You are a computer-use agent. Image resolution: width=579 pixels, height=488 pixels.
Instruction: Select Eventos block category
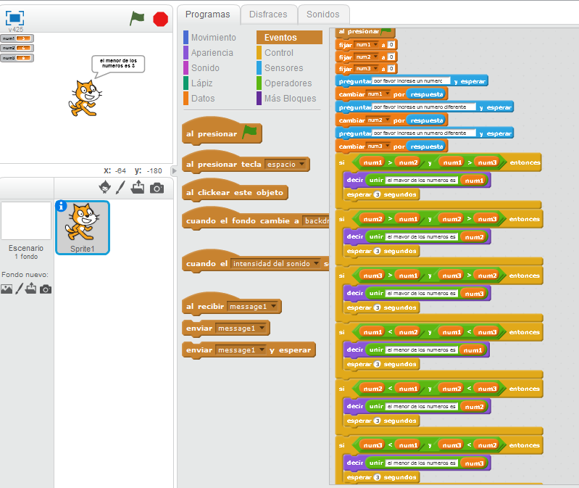290,37
